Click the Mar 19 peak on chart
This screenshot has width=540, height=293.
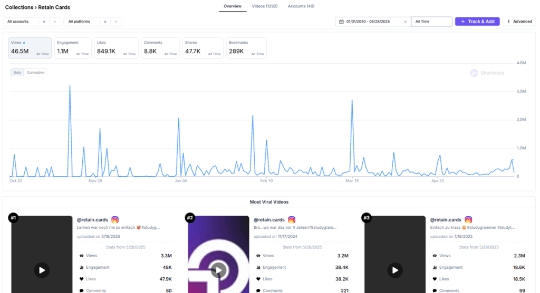tap(352, 100)
